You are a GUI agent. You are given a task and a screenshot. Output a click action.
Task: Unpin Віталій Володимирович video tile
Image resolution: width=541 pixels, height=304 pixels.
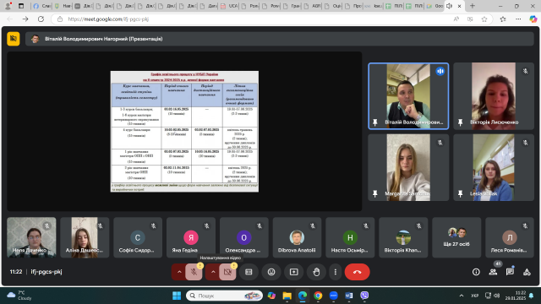(375, 122)
